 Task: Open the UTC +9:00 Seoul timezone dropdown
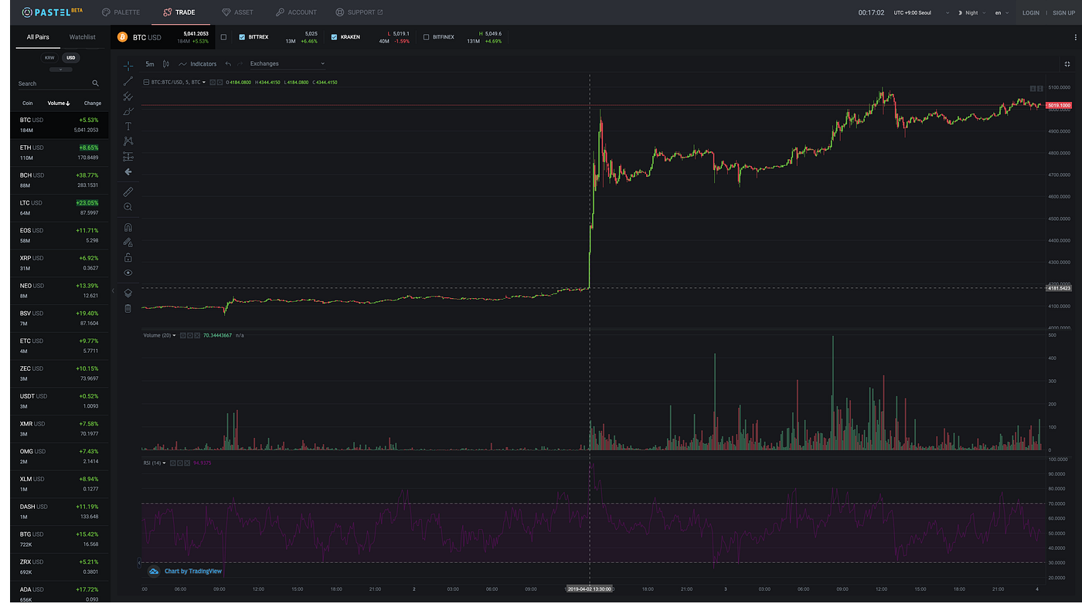coord(921,12)
